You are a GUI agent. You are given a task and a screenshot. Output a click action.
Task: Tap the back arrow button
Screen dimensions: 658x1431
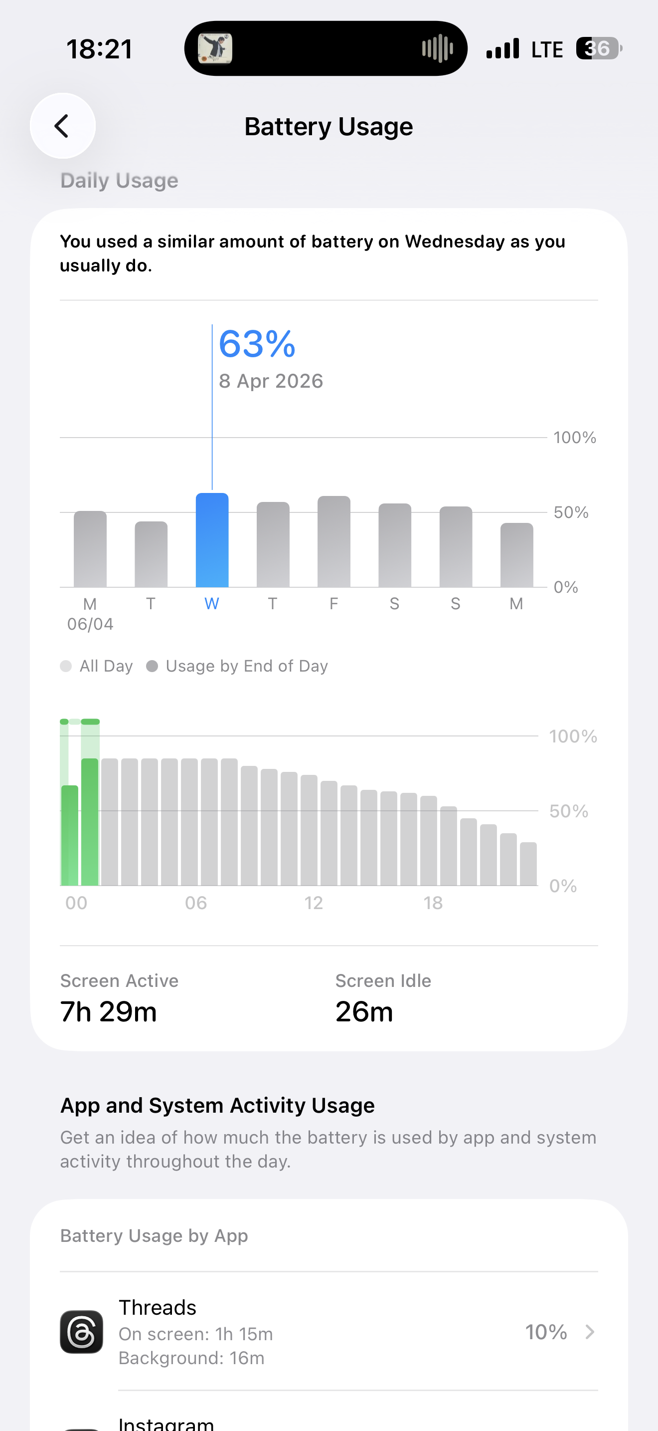click(x=63, y=126)
